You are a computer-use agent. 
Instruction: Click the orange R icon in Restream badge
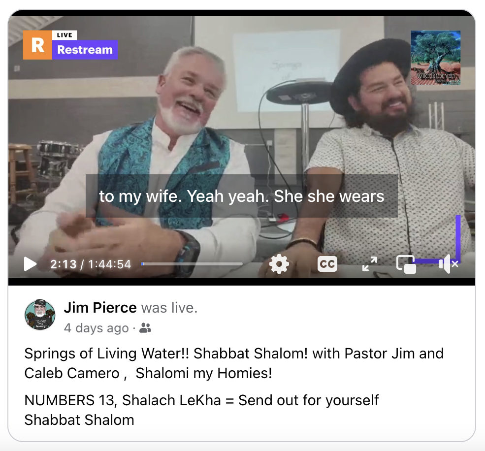[37, 45]
